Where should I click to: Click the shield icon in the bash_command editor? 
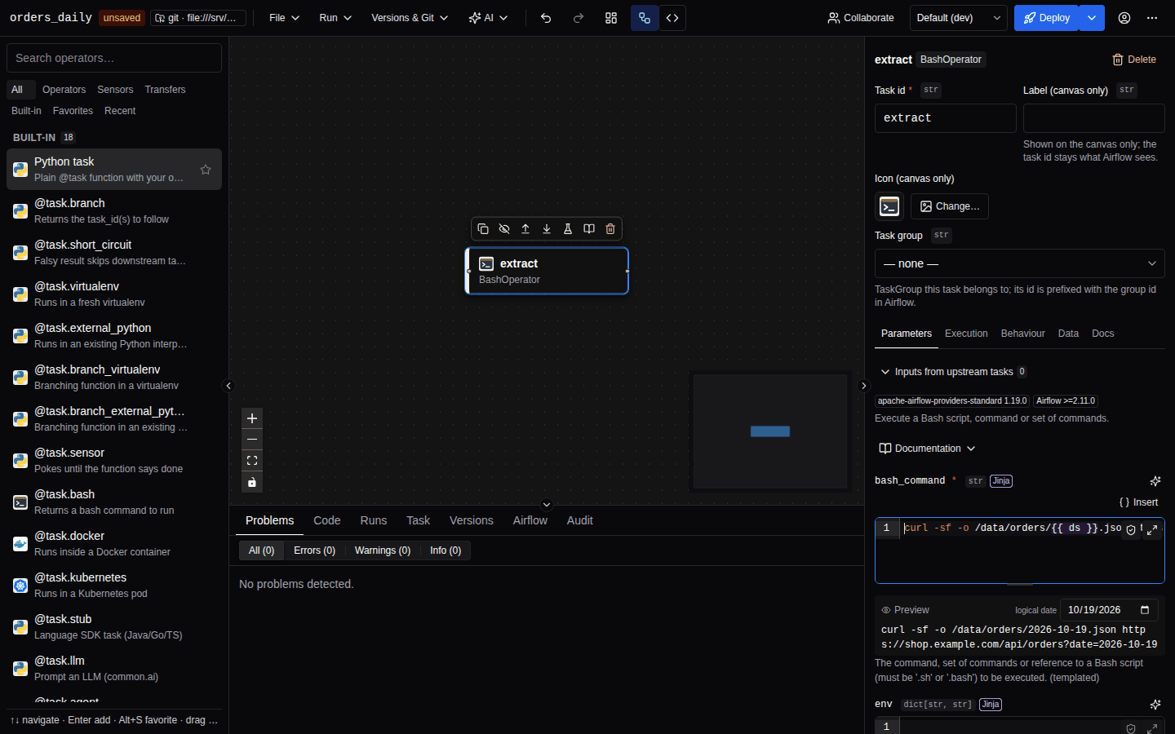[x=1131, y=529]
